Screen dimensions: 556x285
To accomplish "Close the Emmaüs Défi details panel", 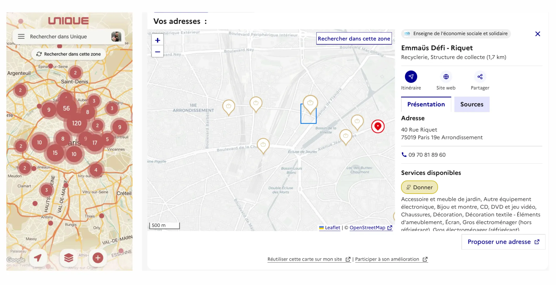I will (537, 34).
